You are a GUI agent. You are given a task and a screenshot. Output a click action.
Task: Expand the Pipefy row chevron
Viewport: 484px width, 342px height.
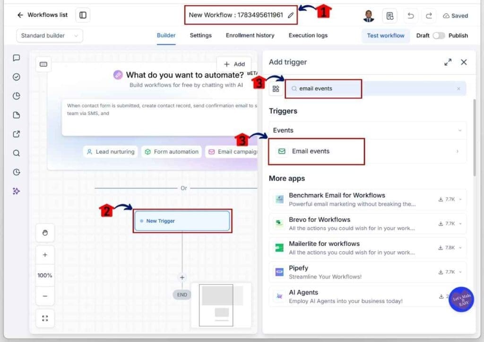[460, 272]
